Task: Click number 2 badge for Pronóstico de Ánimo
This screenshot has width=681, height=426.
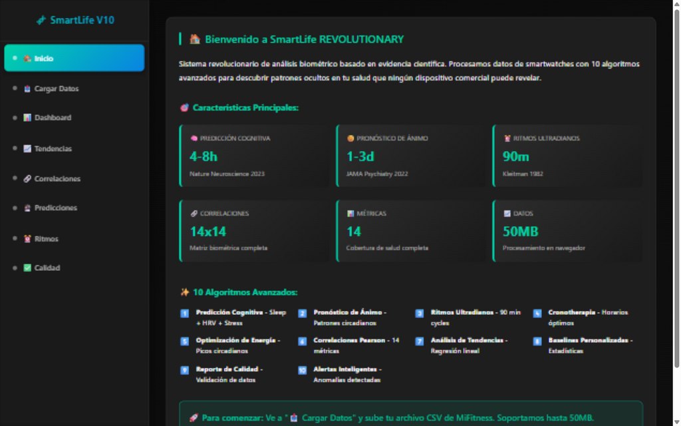Action: click(303, 314)
